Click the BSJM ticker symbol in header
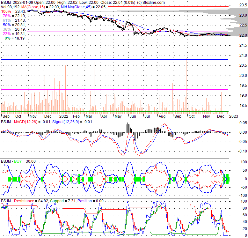This screenshot has height=238, width=248. point(6,3)
